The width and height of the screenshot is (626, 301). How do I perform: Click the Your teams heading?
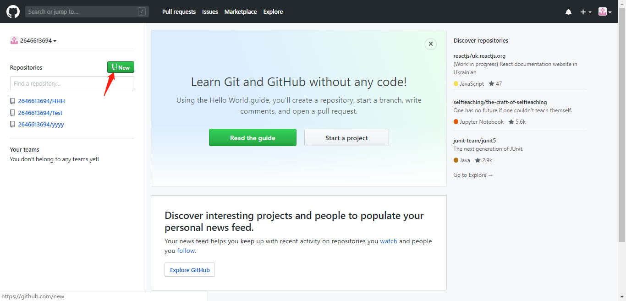pyautogui.click(x=25, y=150)
